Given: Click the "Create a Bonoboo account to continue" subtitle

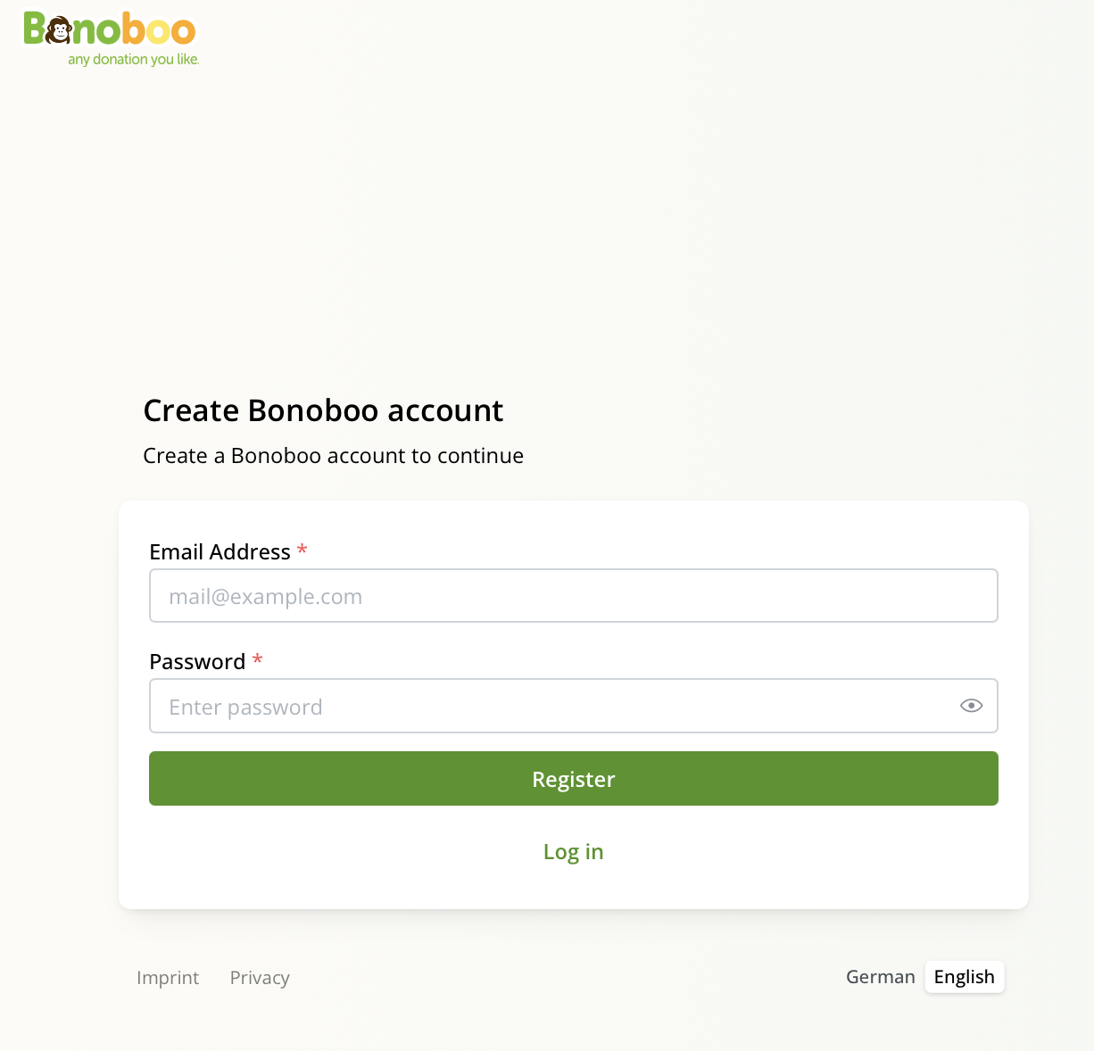Looking at the screenshot, I should [333, 456].
